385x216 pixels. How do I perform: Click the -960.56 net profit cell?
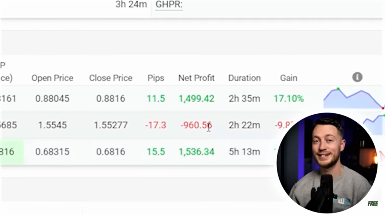(x=196, y=125)
